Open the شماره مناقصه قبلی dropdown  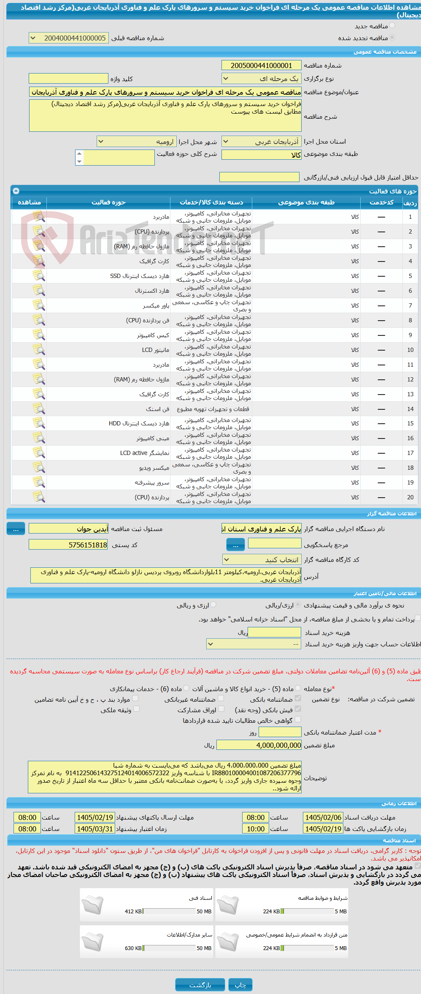[x=69, y=38]
